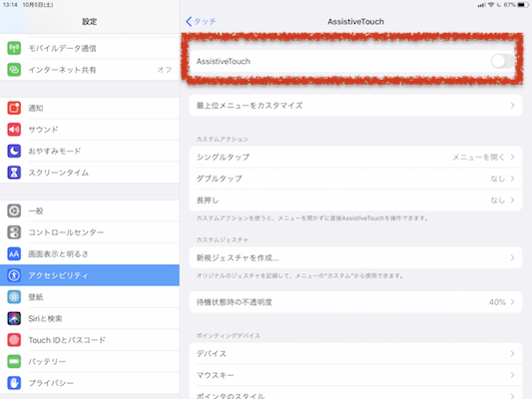Image resolution: width=532 pixels, height=399 pixels.
Task: Select 壁紙 in settings sidebar
Action: click(x=90, y=296)
